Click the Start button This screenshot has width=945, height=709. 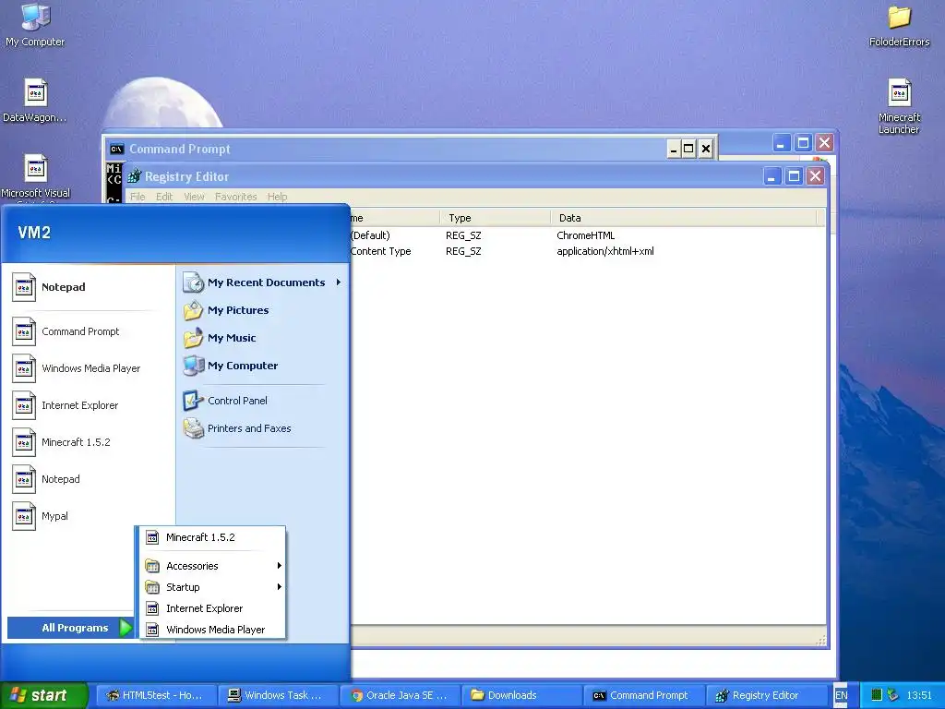tap(44, 695)
